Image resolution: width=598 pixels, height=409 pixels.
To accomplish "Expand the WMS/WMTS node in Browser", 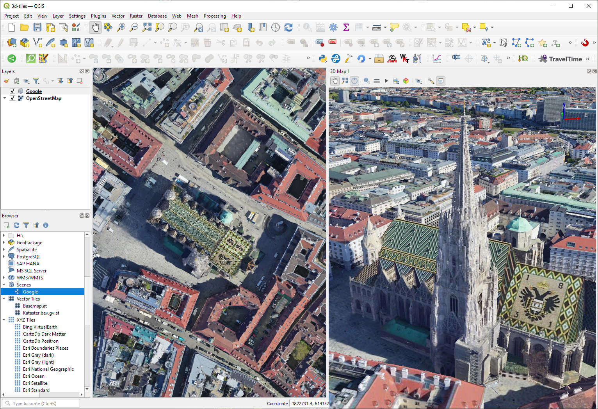I will (4, 277).
